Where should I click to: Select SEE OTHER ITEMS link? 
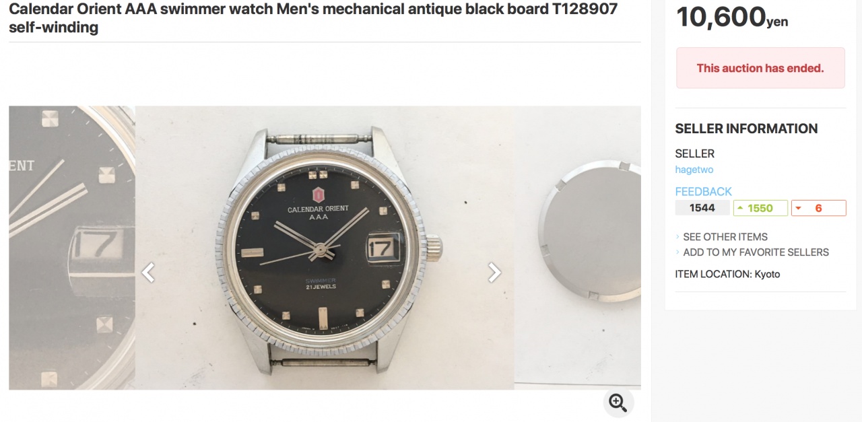point(725,237)
